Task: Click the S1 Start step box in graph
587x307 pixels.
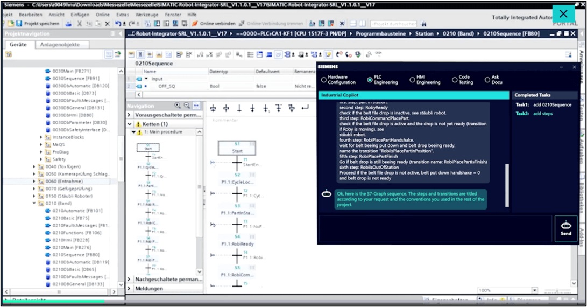Action: pos(237,148)
